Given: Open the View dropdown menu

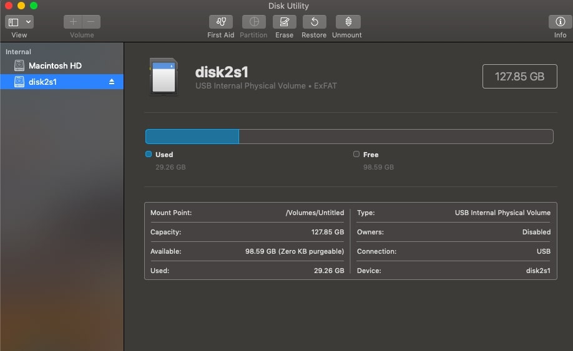Looking at the screenshot, I should [x=19, y=22].
